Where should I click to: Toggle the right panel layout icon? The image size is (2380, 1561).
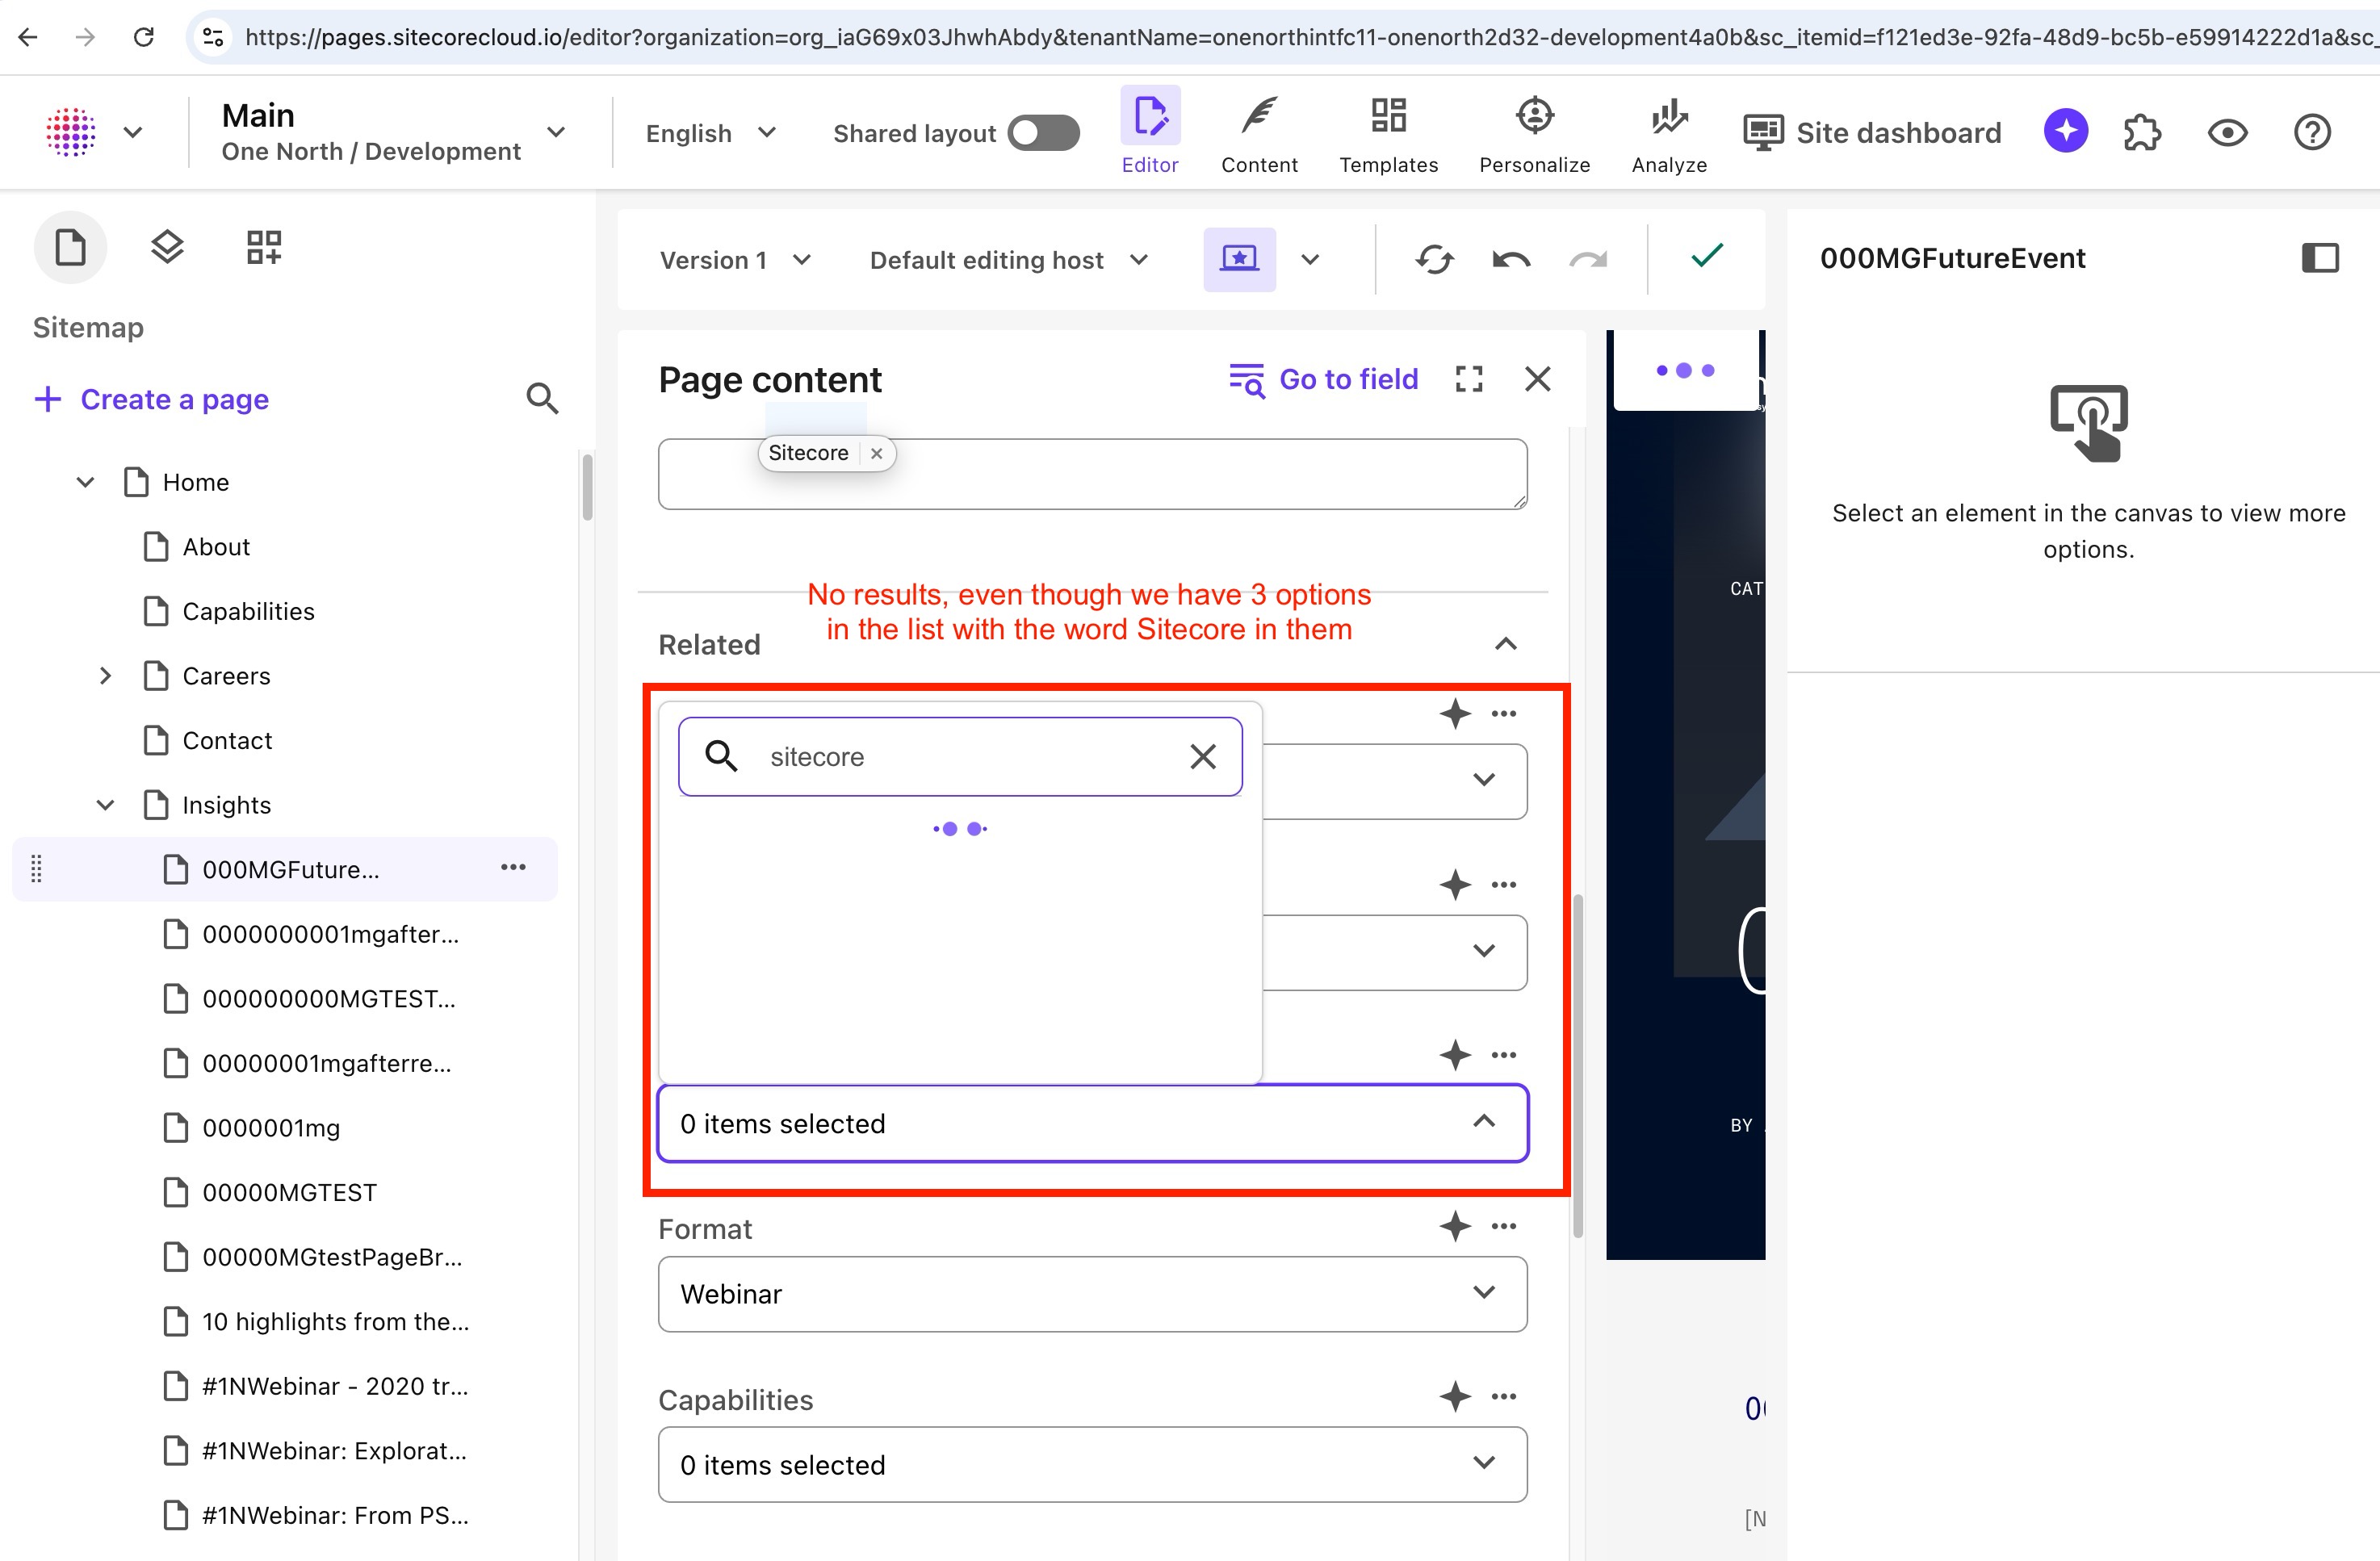pos(2320,258)
